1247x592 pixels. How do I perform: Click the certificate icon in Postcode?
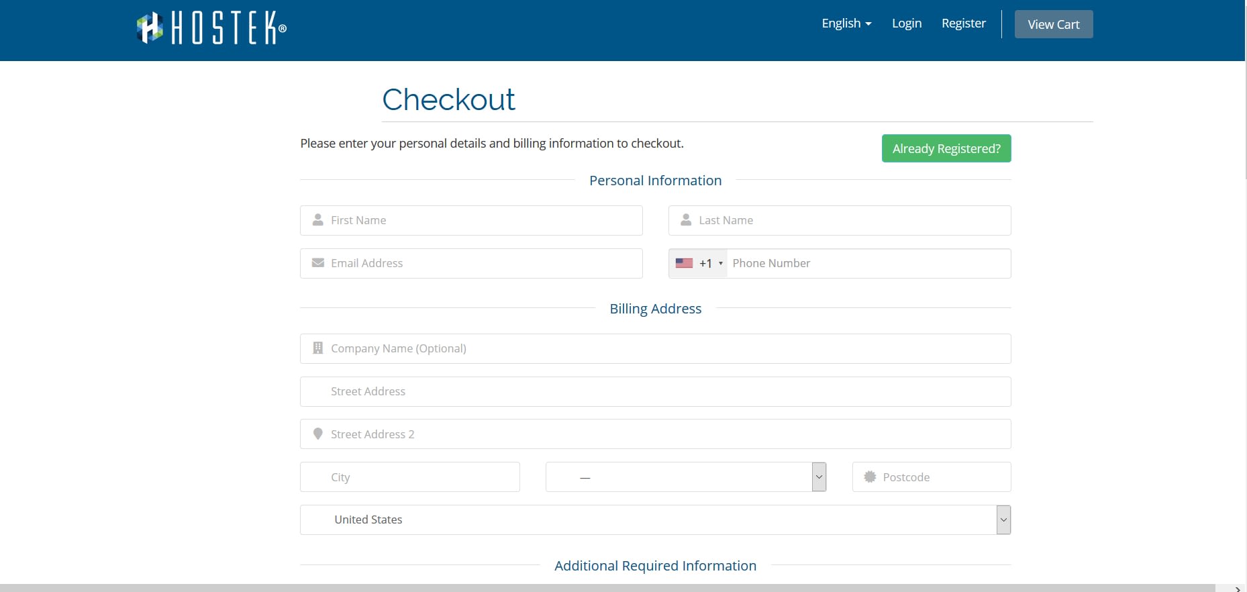pos(870,477)
